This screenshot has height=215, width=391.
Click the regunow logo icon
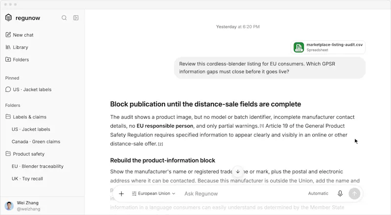click(8, 18)
